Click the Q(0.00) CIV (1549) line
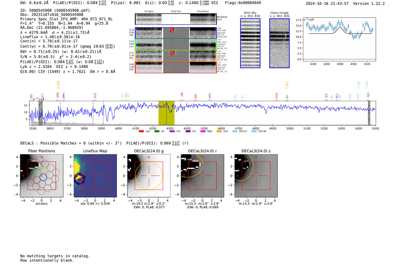Image resolution: width=405 pixels, height=276 pixels. [68, 72]
